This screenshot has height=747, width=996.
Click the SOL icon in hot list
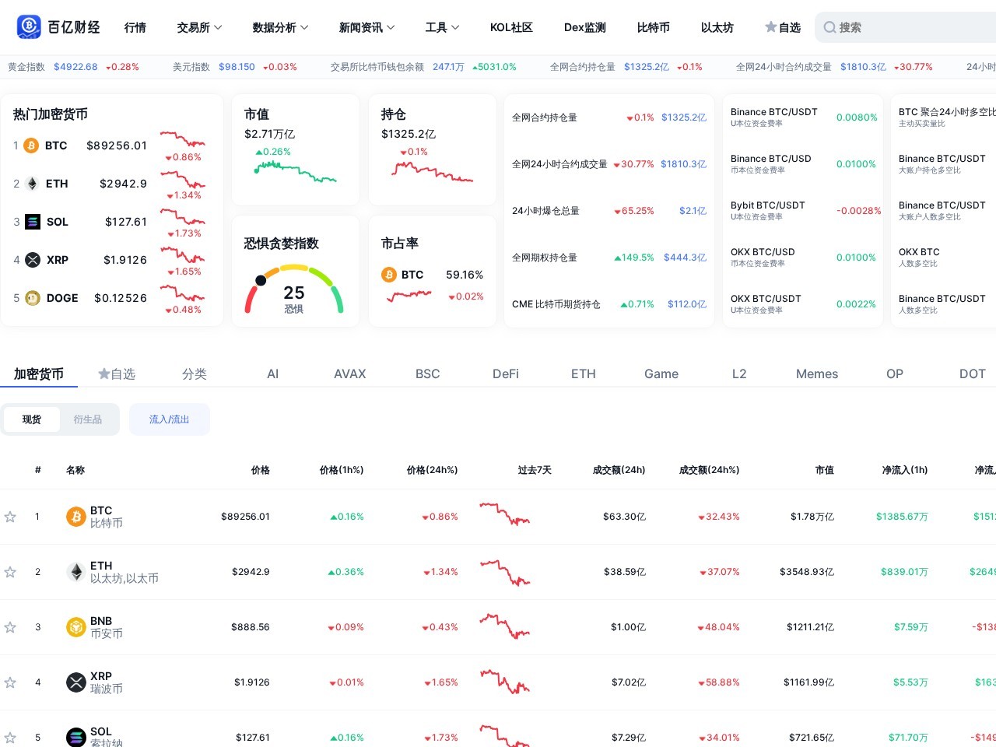coord(33,222)
